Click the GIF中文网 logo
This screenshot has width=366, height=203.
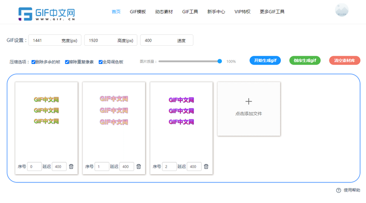pyautogui.click(x=47, y=14)
